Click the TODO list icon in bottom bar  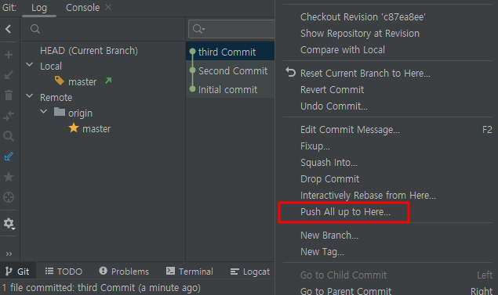coord(49,271)
